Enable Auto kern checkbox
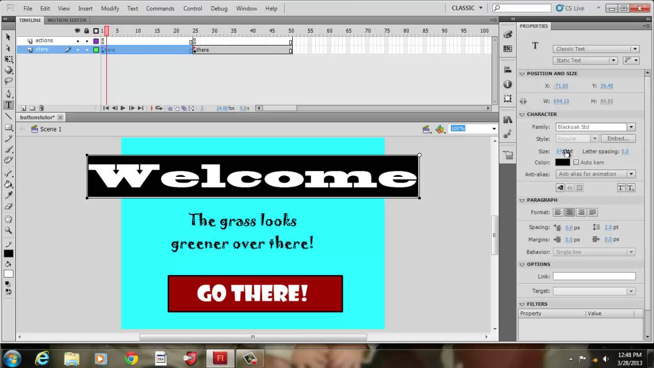 (576, 163)
